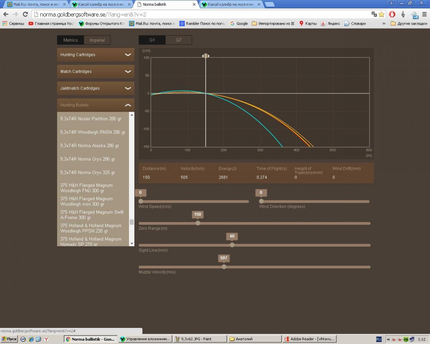Switch units to Imperial
Image resolution: width=430 pixels, height=344 pixels.
pyautogui.click(x=97, y=40)
